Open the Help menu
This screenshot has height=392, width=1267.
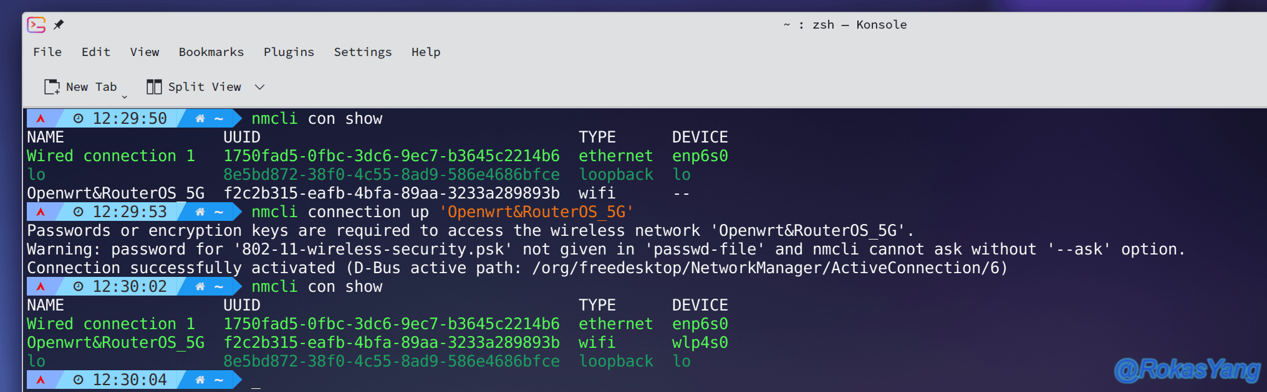pyautogui.click(x=426, y=52)
